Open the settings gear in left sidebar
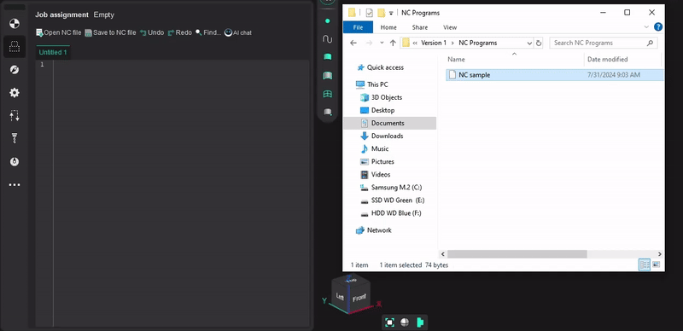Viewport: 683px width, 331px height. click(15, 93)
